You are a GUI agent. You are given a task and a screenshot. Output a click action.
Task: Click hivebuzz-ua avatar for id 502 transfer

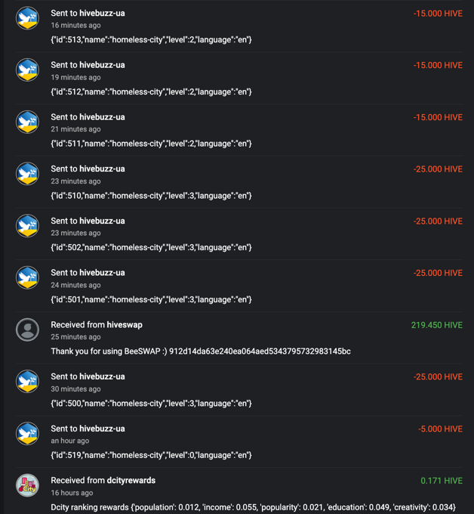click(x=27, y=226)
